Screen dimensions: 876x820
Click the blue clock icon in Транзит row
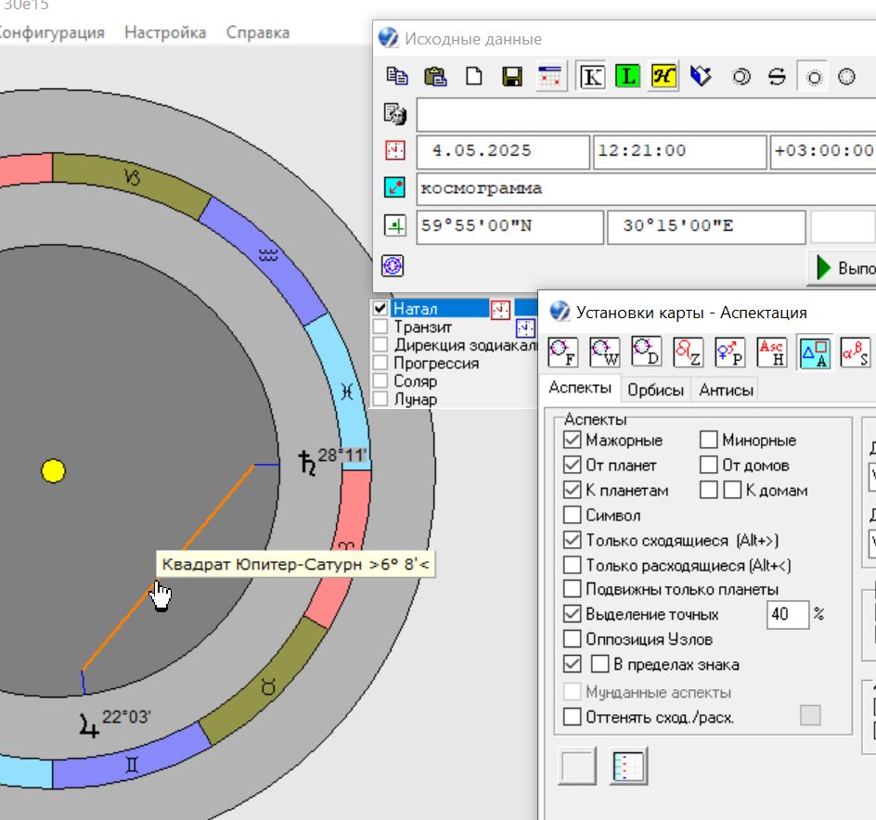click(x=525, y=327)
